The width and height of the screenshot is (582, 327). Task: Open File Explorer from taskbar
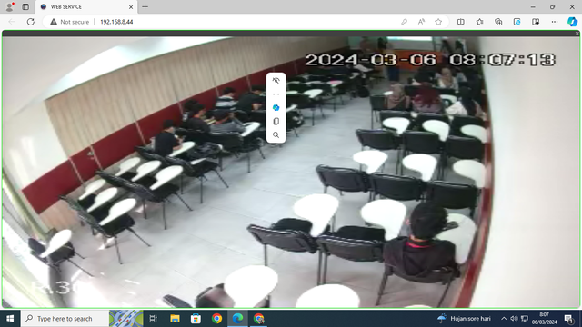175,319
